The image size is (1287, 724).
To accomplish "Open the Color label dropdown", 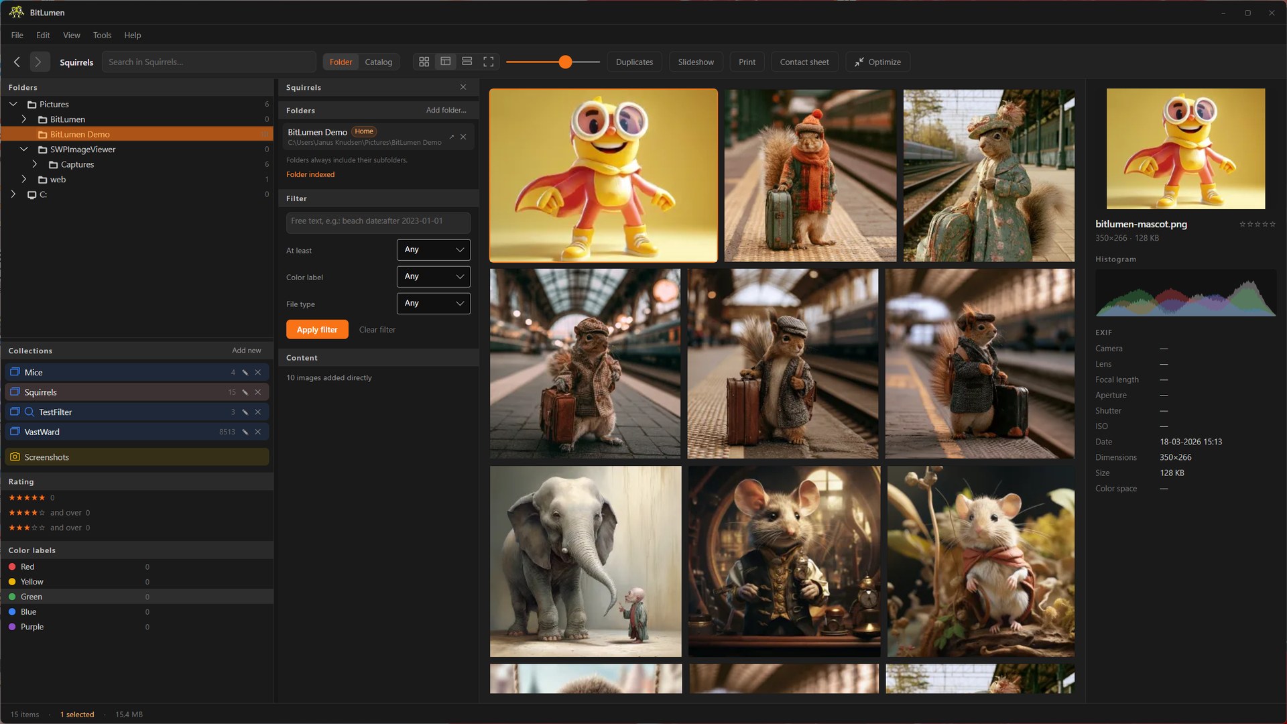I will (x=434, y=277).
